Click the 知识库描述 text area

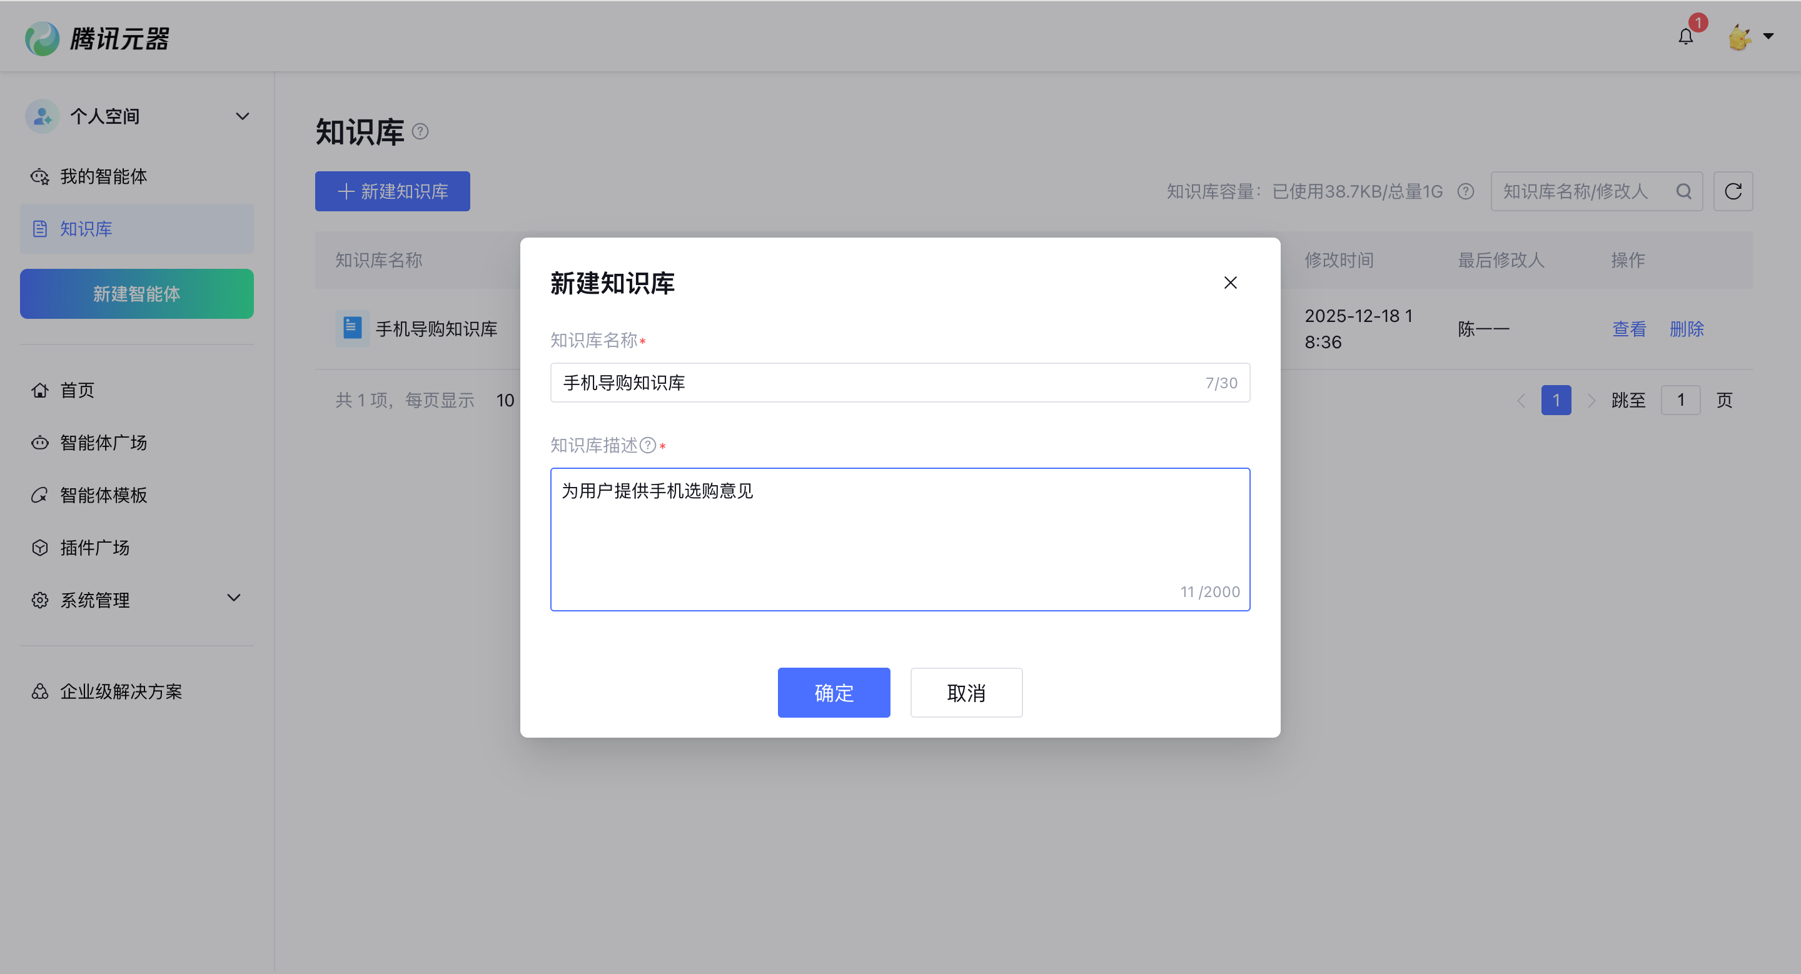[900, 540]
